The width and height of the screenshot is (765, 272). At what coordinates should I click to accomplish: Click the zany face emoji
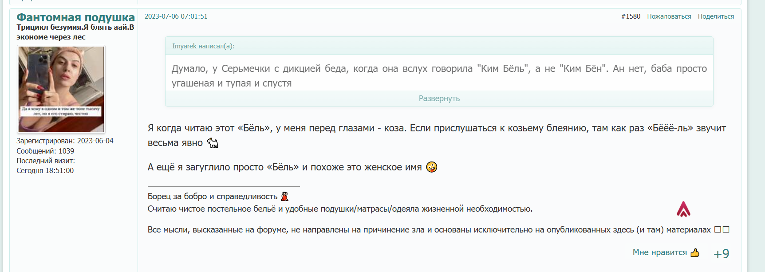click(431, 167)
